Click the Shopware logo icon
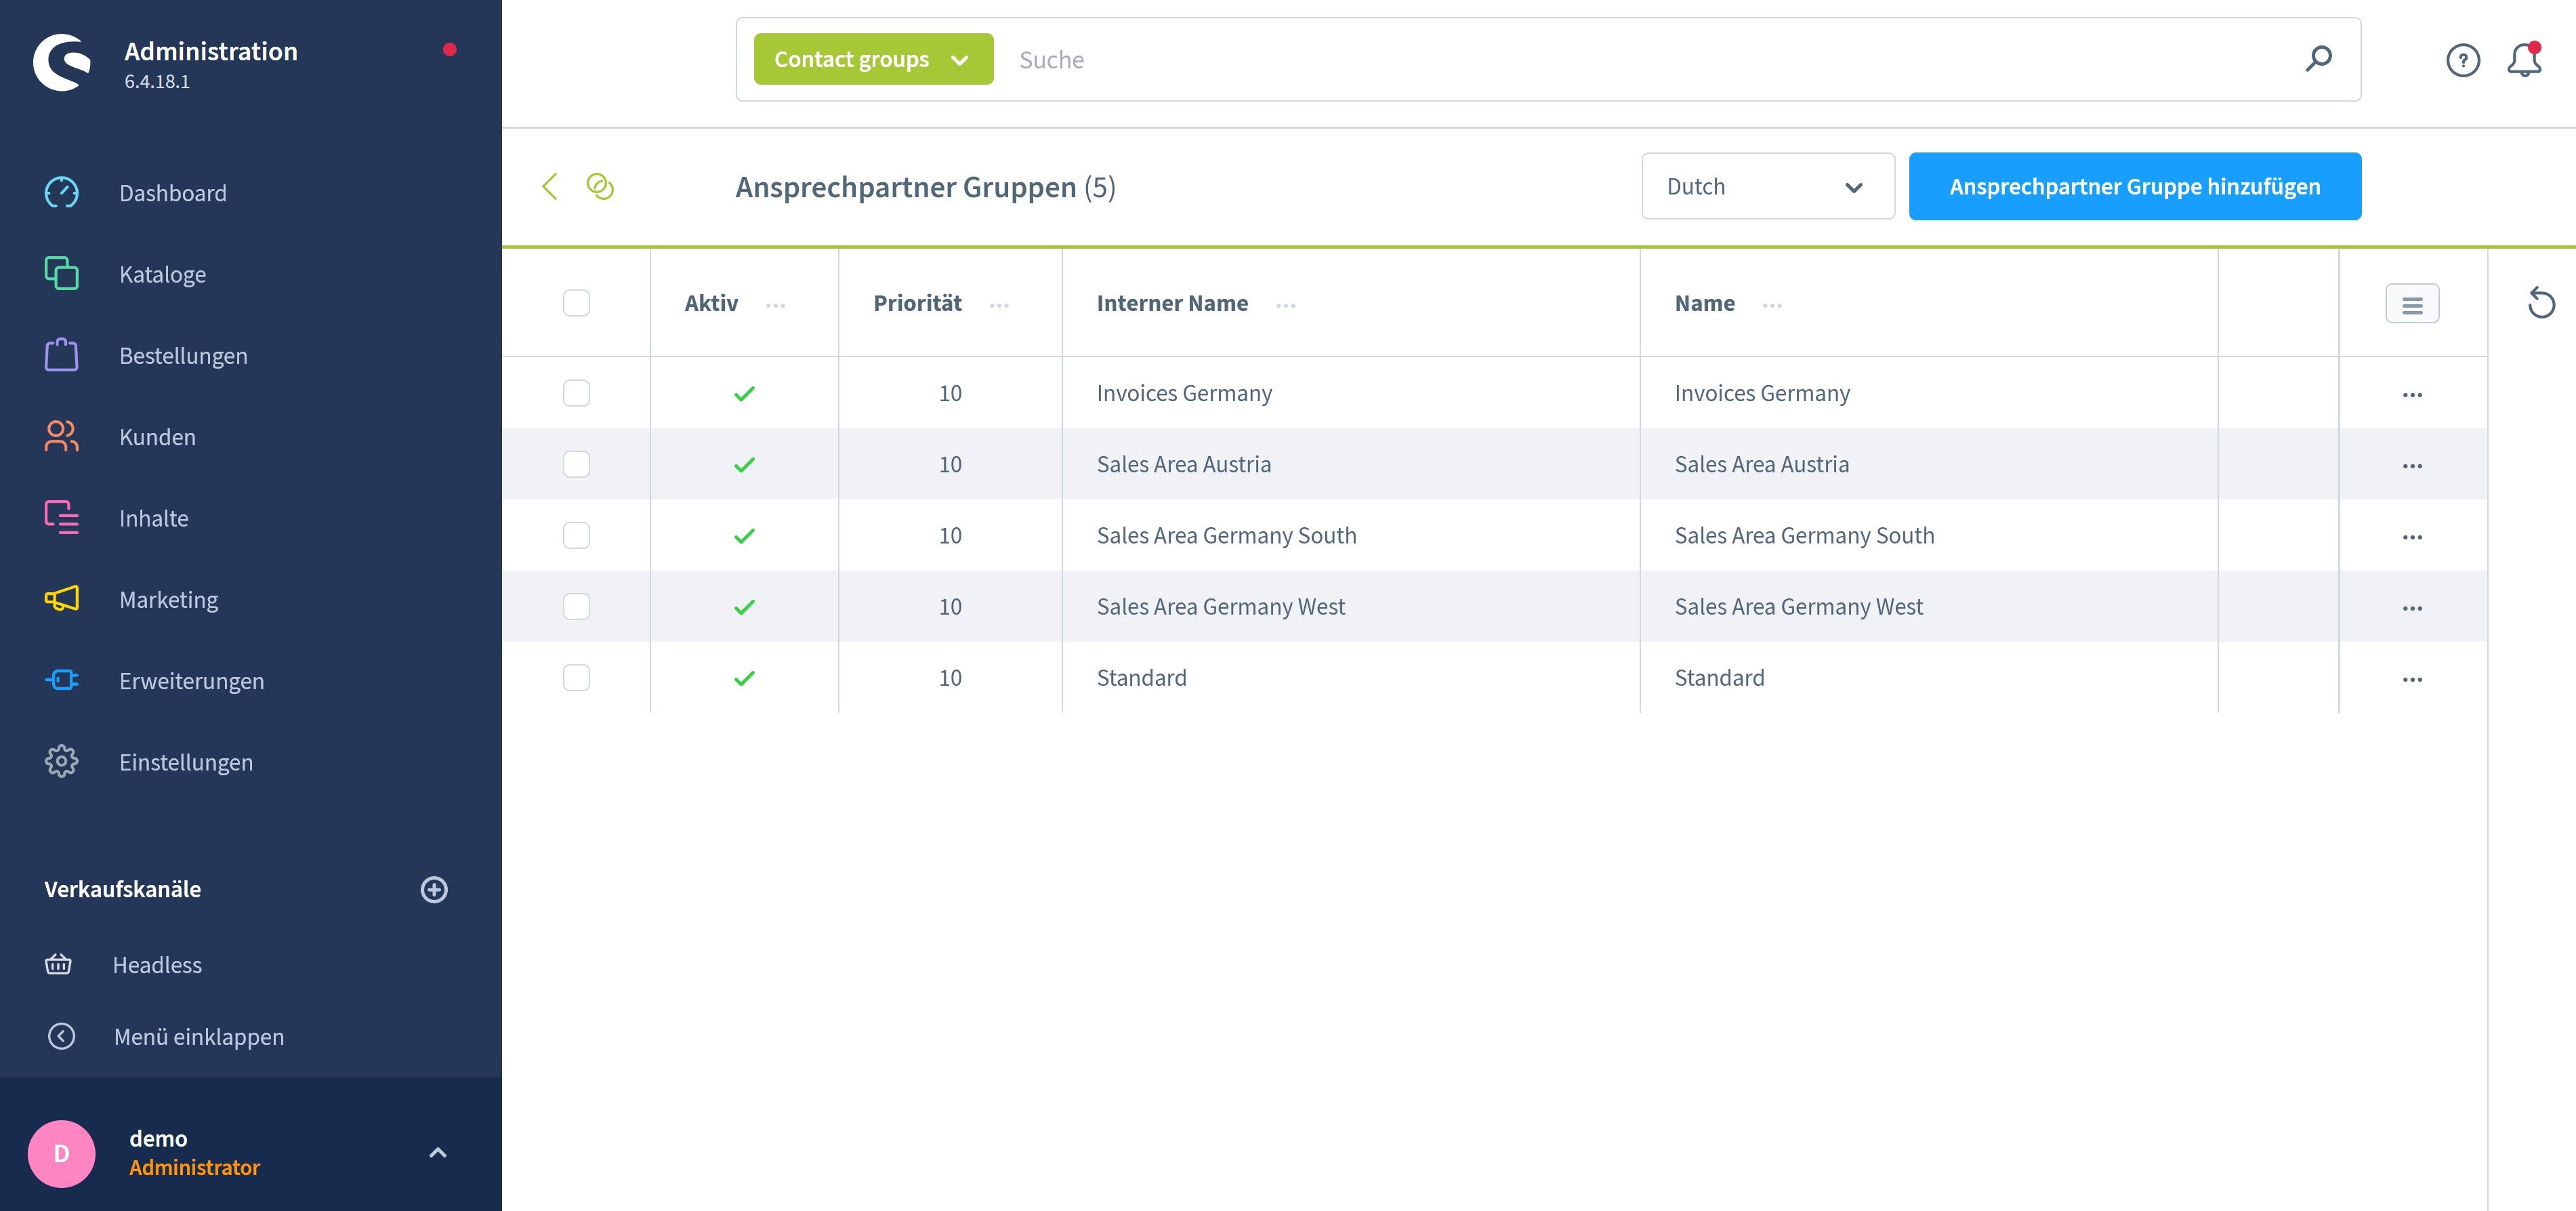This screenshot has height=1211, width=2576. 62,62
